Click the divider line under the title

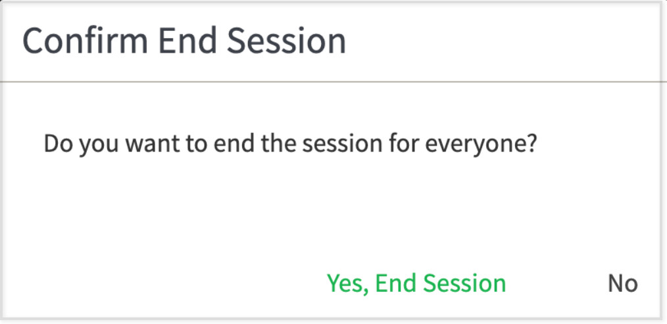pos(333,81)
